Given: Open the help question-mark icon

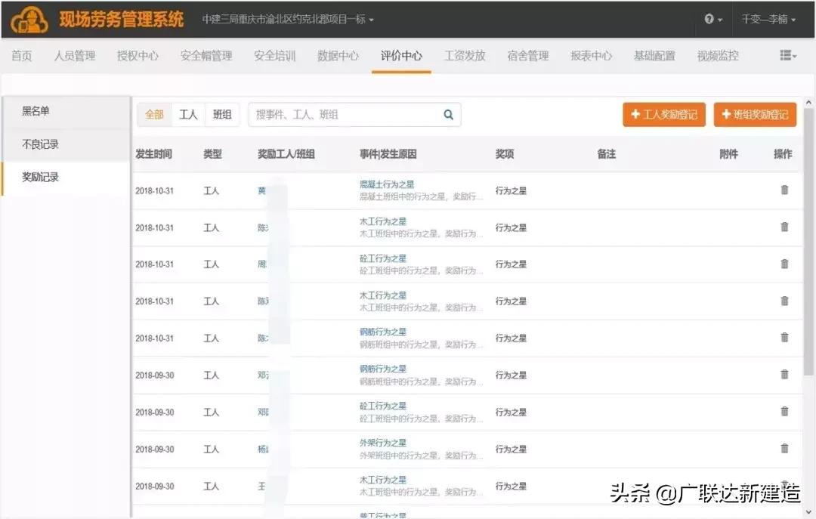Looking at the screenshot, I should tap(709, 20).
